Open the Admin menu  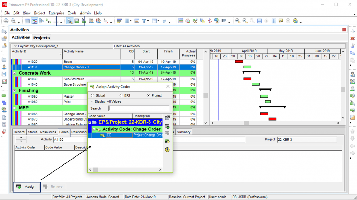pyautogui.click(x=85, y=13)
